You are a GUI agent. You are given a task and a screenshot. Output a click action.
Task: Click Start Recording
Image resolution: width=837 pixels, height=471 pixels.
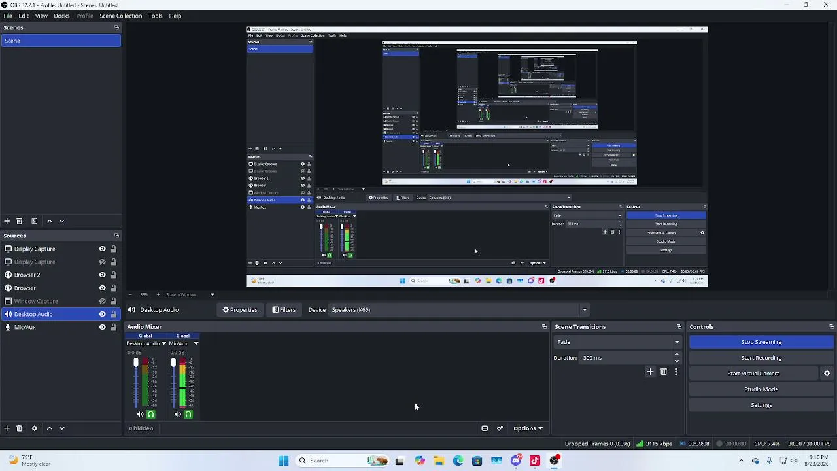coord(761,358)
